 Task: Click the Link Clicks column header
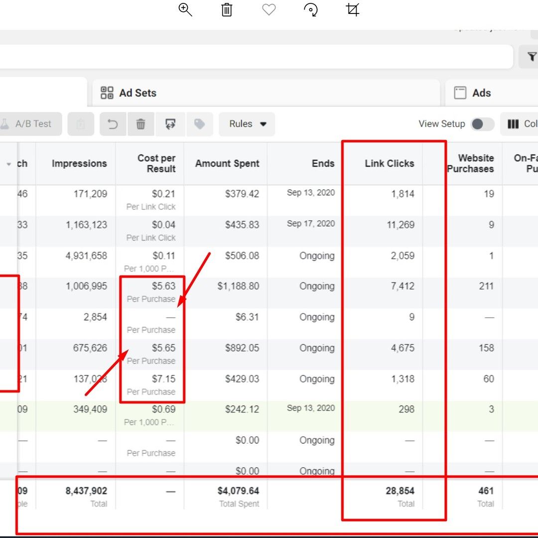(389, 163)
